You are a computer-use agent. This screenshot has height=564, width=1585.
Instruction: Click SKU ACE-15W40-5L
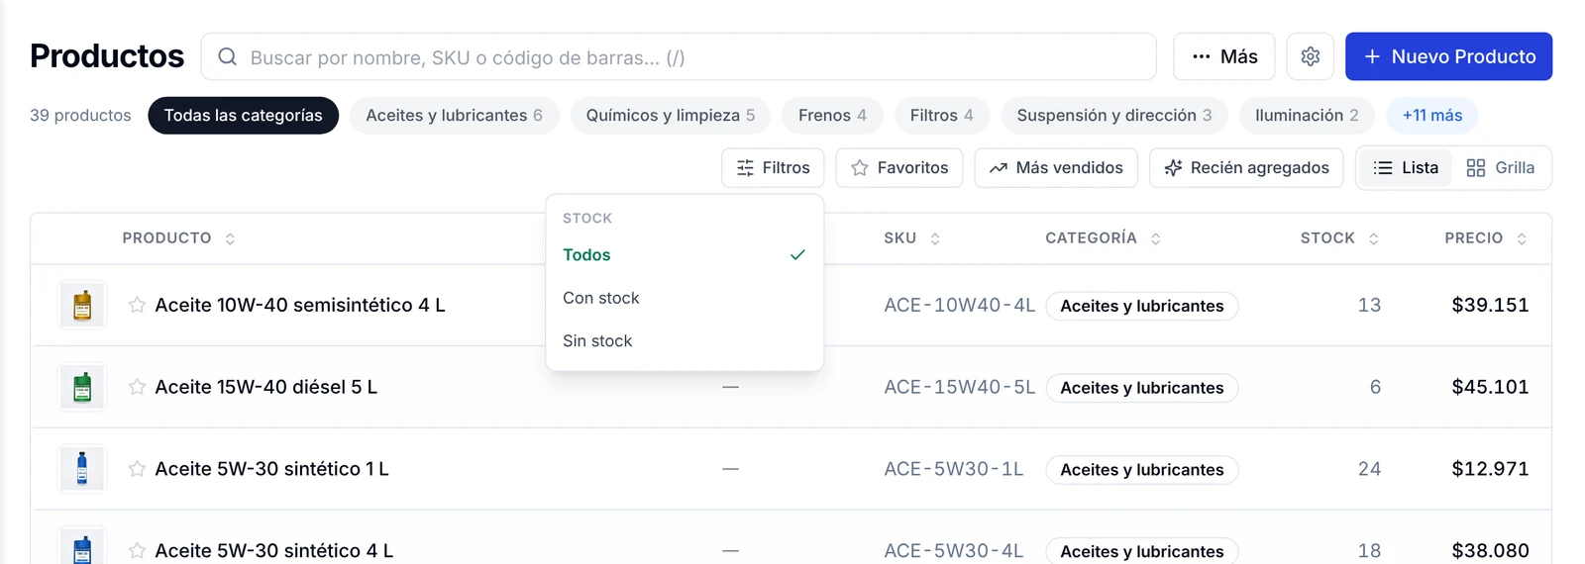pyautogui.click(x=959, y=387)
